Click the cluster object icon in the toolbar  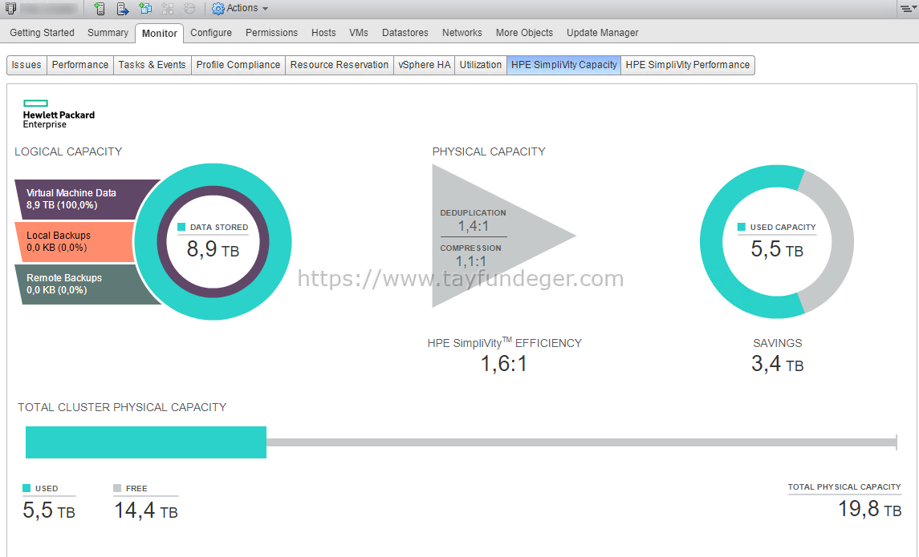pos(10,8)
